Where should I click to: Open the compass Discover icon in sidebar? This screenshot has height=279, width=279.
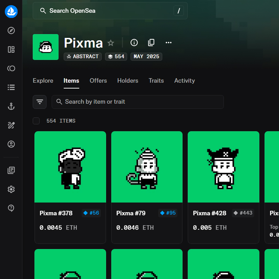11,30
